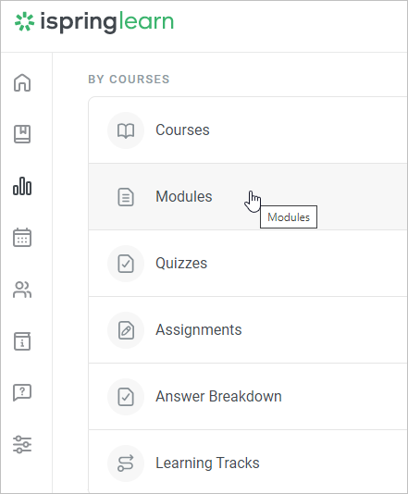Open the calendar events icon

coord(22,238)
